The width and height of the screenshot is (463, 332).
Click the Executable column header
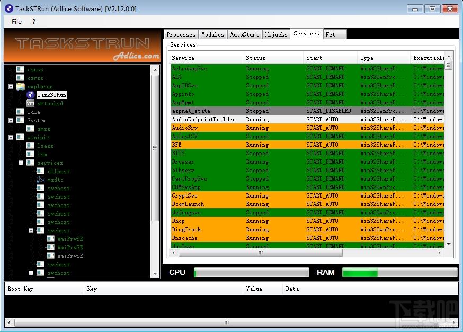428,58
